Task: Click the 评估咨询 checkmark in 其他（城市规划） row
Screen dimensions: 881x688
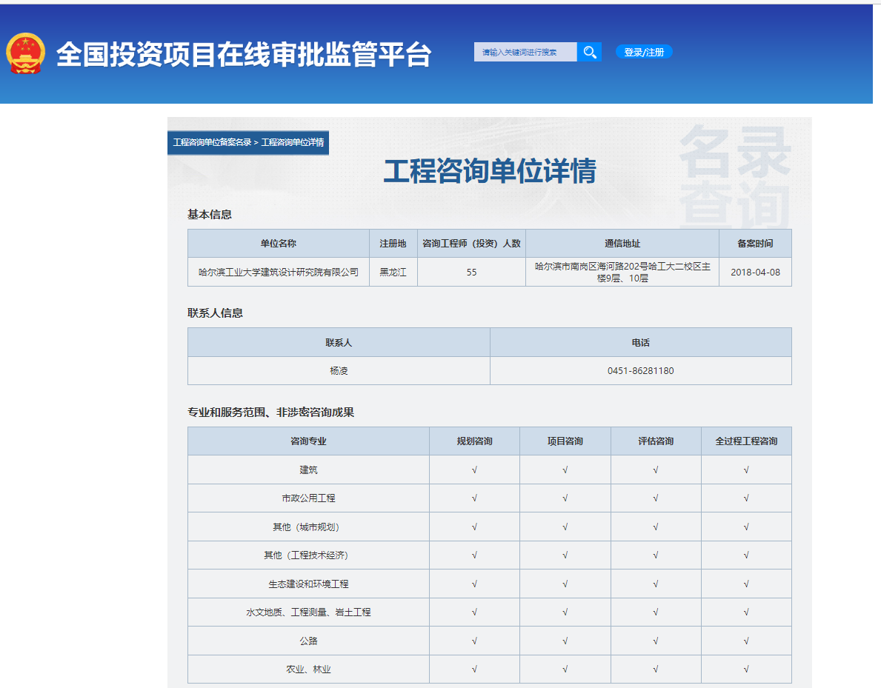Action: pos(656,527)
